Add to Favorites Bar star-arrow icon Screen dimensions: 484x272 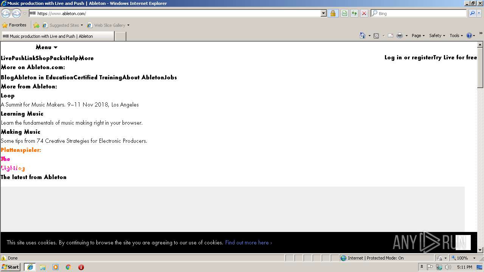(x=36, y=25)
